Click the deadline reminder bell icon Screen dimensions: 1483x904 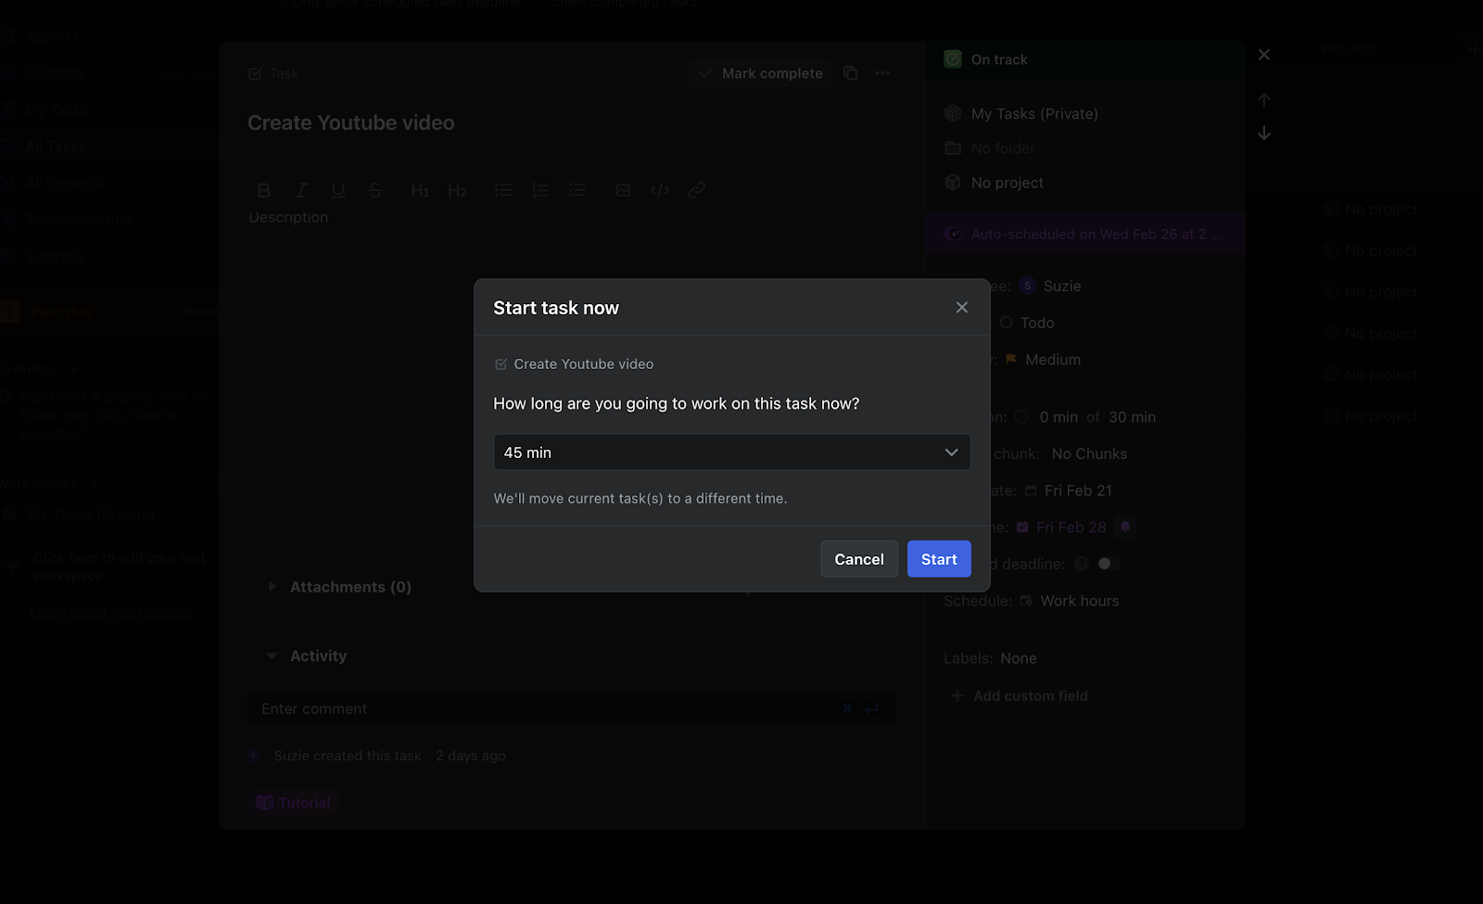coord(1125,527)
